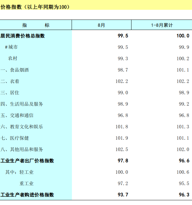Select 四、生活用品及服务 row label
Screen dimensions: 192x205
click(22, 104)
